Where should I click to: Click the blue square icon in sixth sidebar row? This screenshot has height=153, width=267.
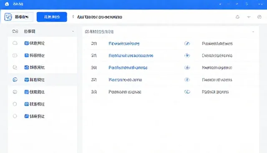[27, 104]
